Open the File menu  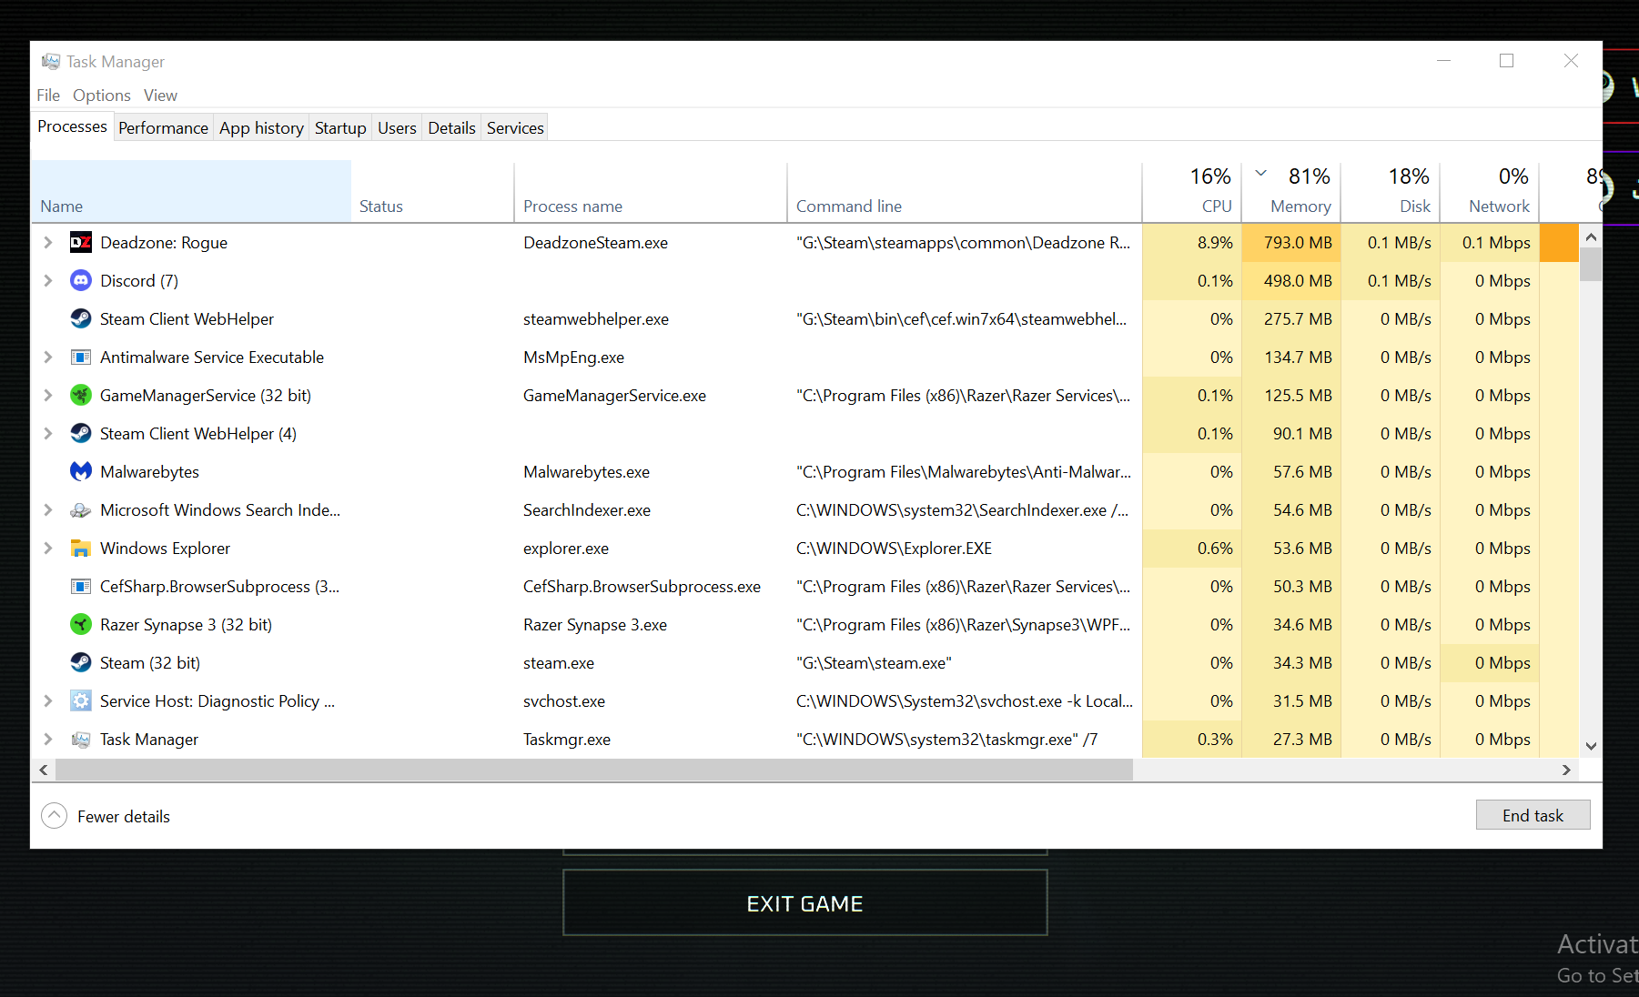coord(48,96)
